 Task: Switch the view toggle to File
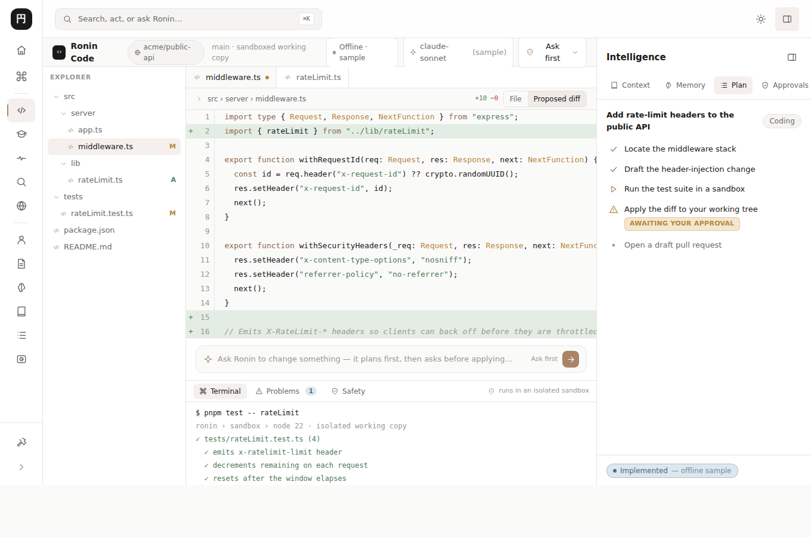tap(516, 99)
